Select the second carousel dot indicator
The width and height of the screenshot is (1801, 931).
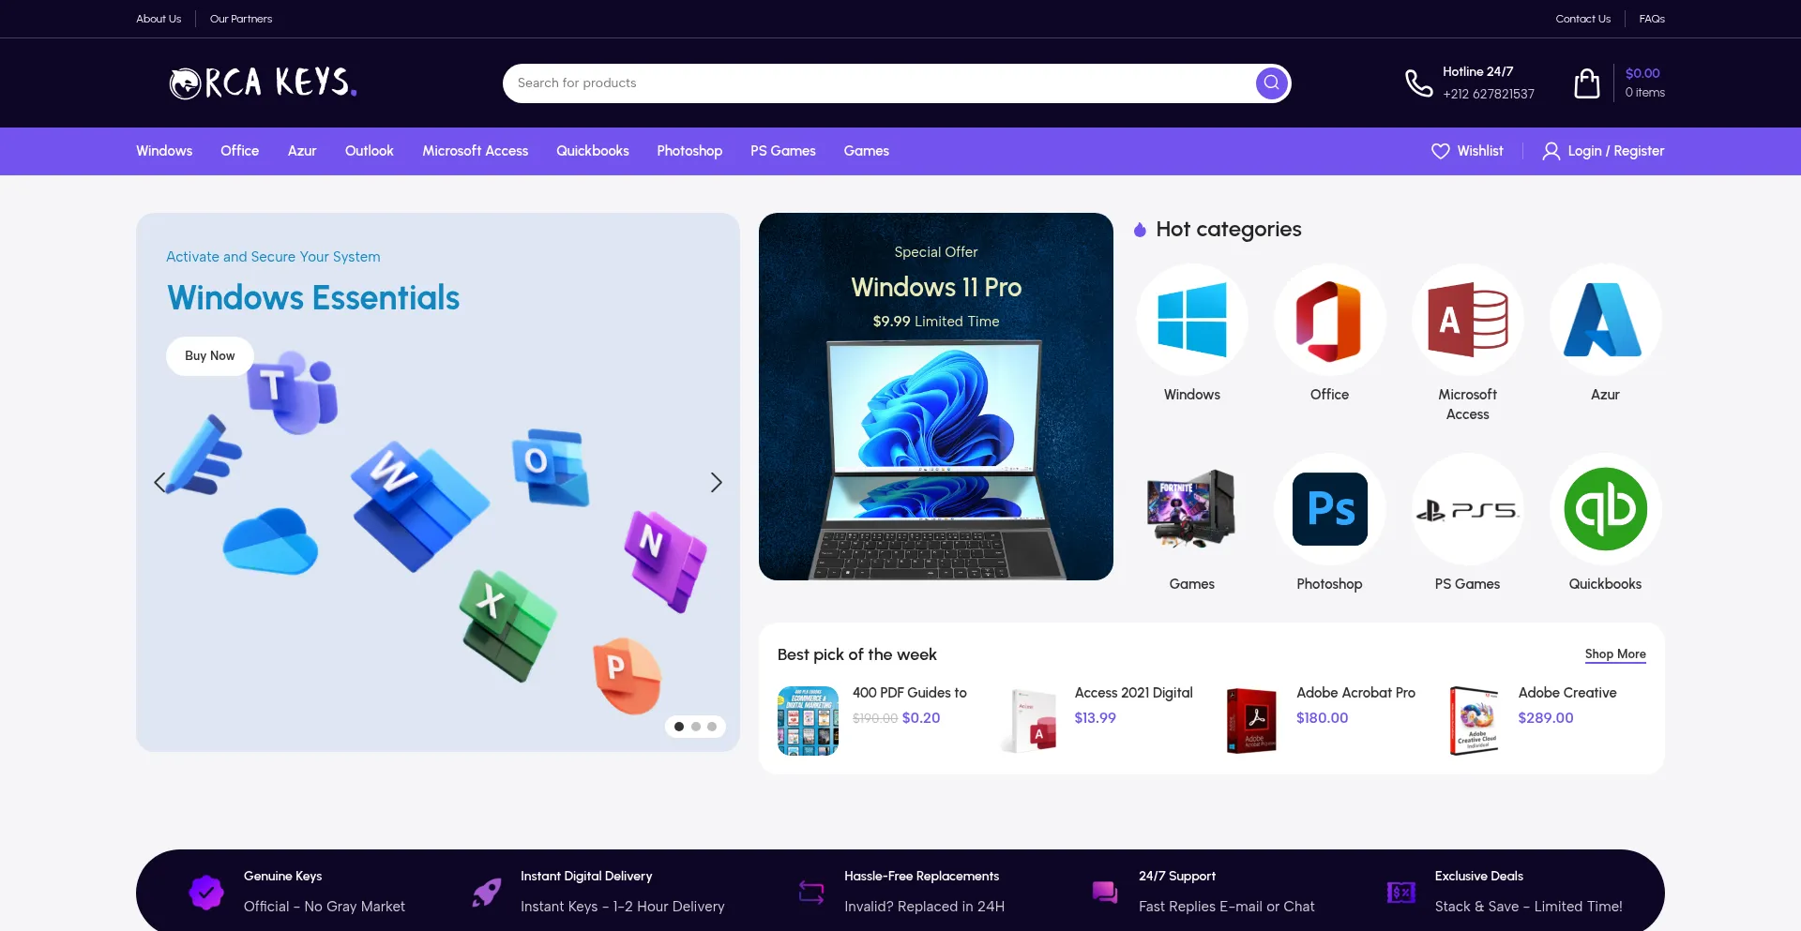click(695, 727)
